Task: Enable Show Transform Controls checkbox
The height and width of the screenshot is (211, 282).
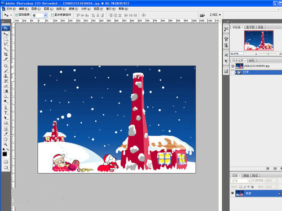Action: click(x=52, y=15)
